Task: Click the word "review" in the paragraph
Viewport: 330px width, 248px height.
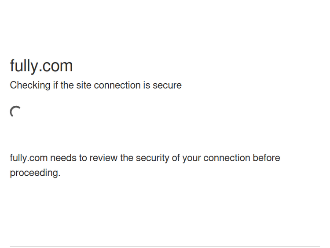Action: [x=104, y=158]
